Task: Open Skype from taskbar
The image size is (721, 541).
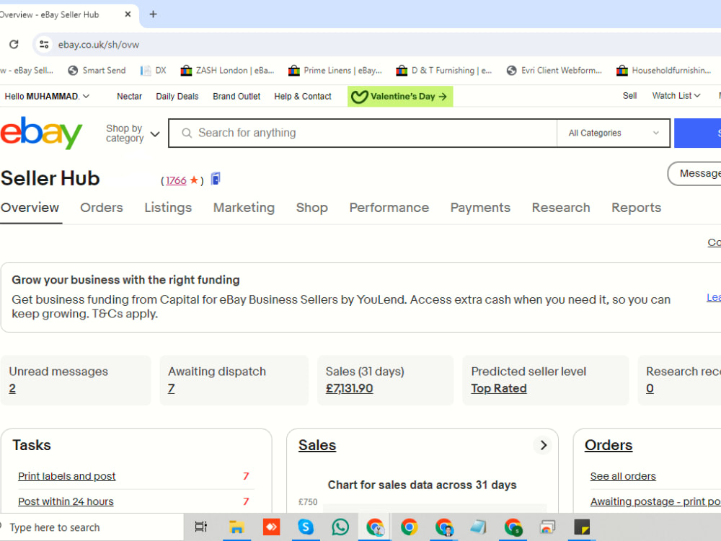Action: coord(306,527)
